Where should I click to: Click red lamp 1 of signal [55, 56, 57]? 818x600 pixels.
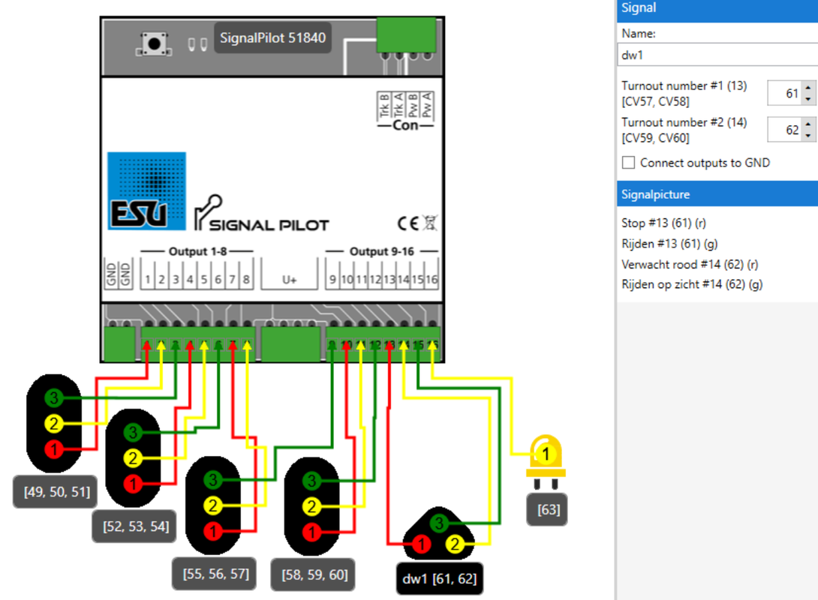point(213,532)
